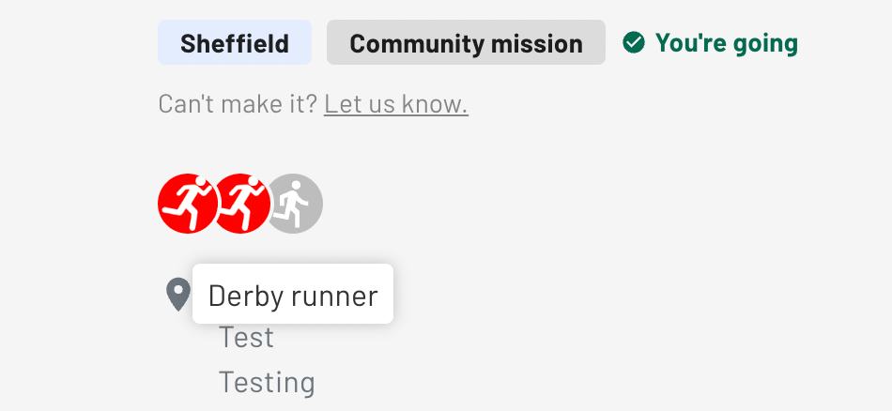This screenshot has height=411, width=892.
Task: Click the grey map pin icon
Action: [178, 295]
